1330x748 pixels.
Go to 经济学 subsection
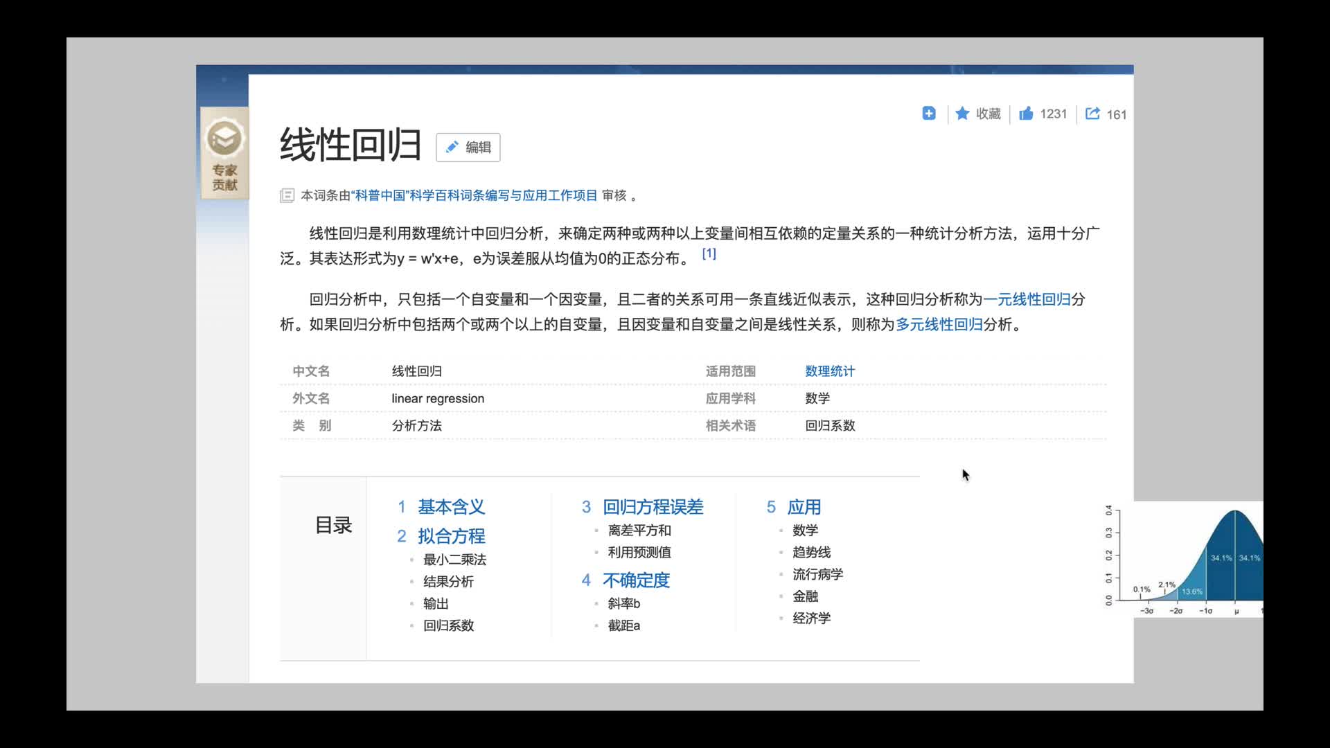[812, 618]
